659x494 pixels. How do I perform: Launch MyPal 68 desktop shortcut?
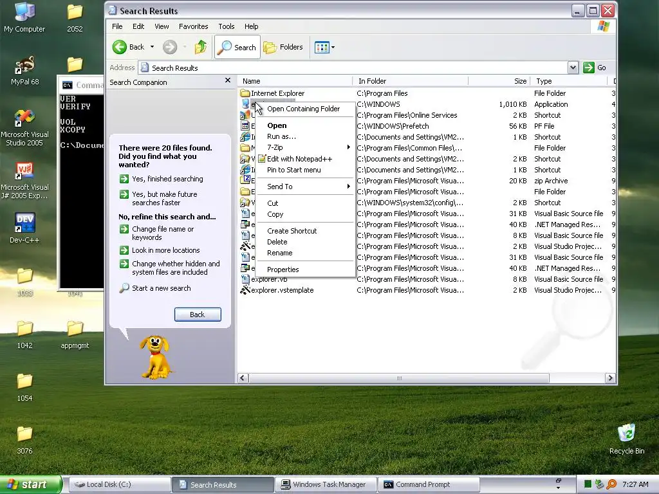coord(25,70)
